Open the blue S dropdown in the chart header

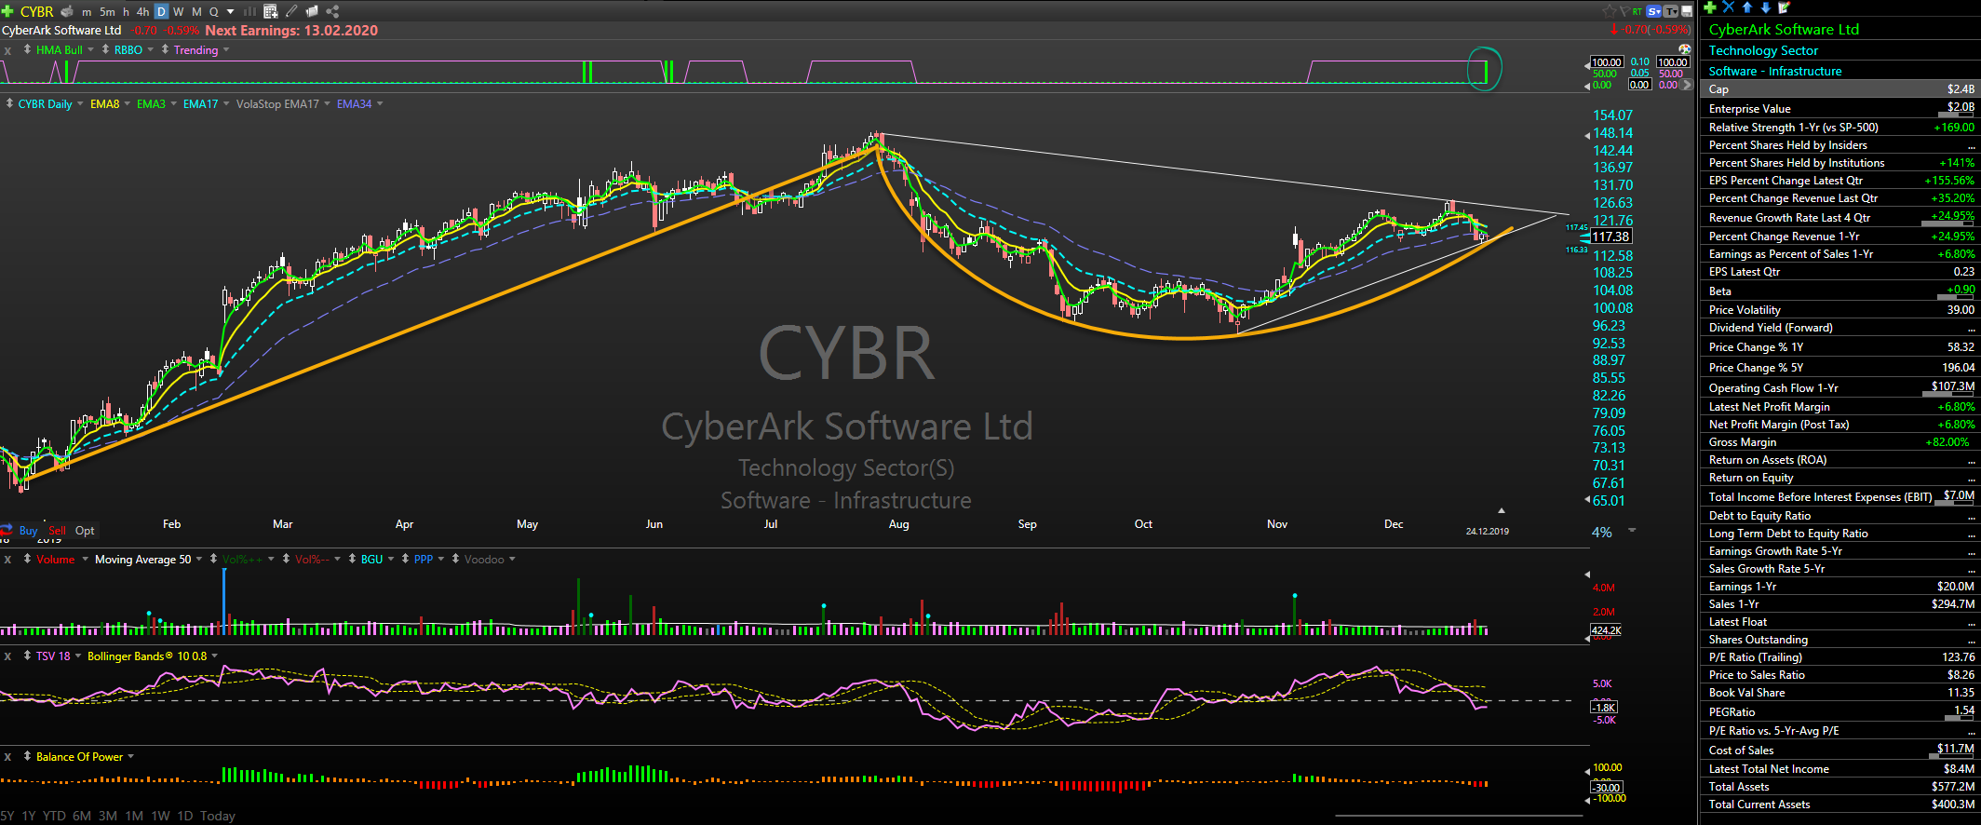point(1653,11)
